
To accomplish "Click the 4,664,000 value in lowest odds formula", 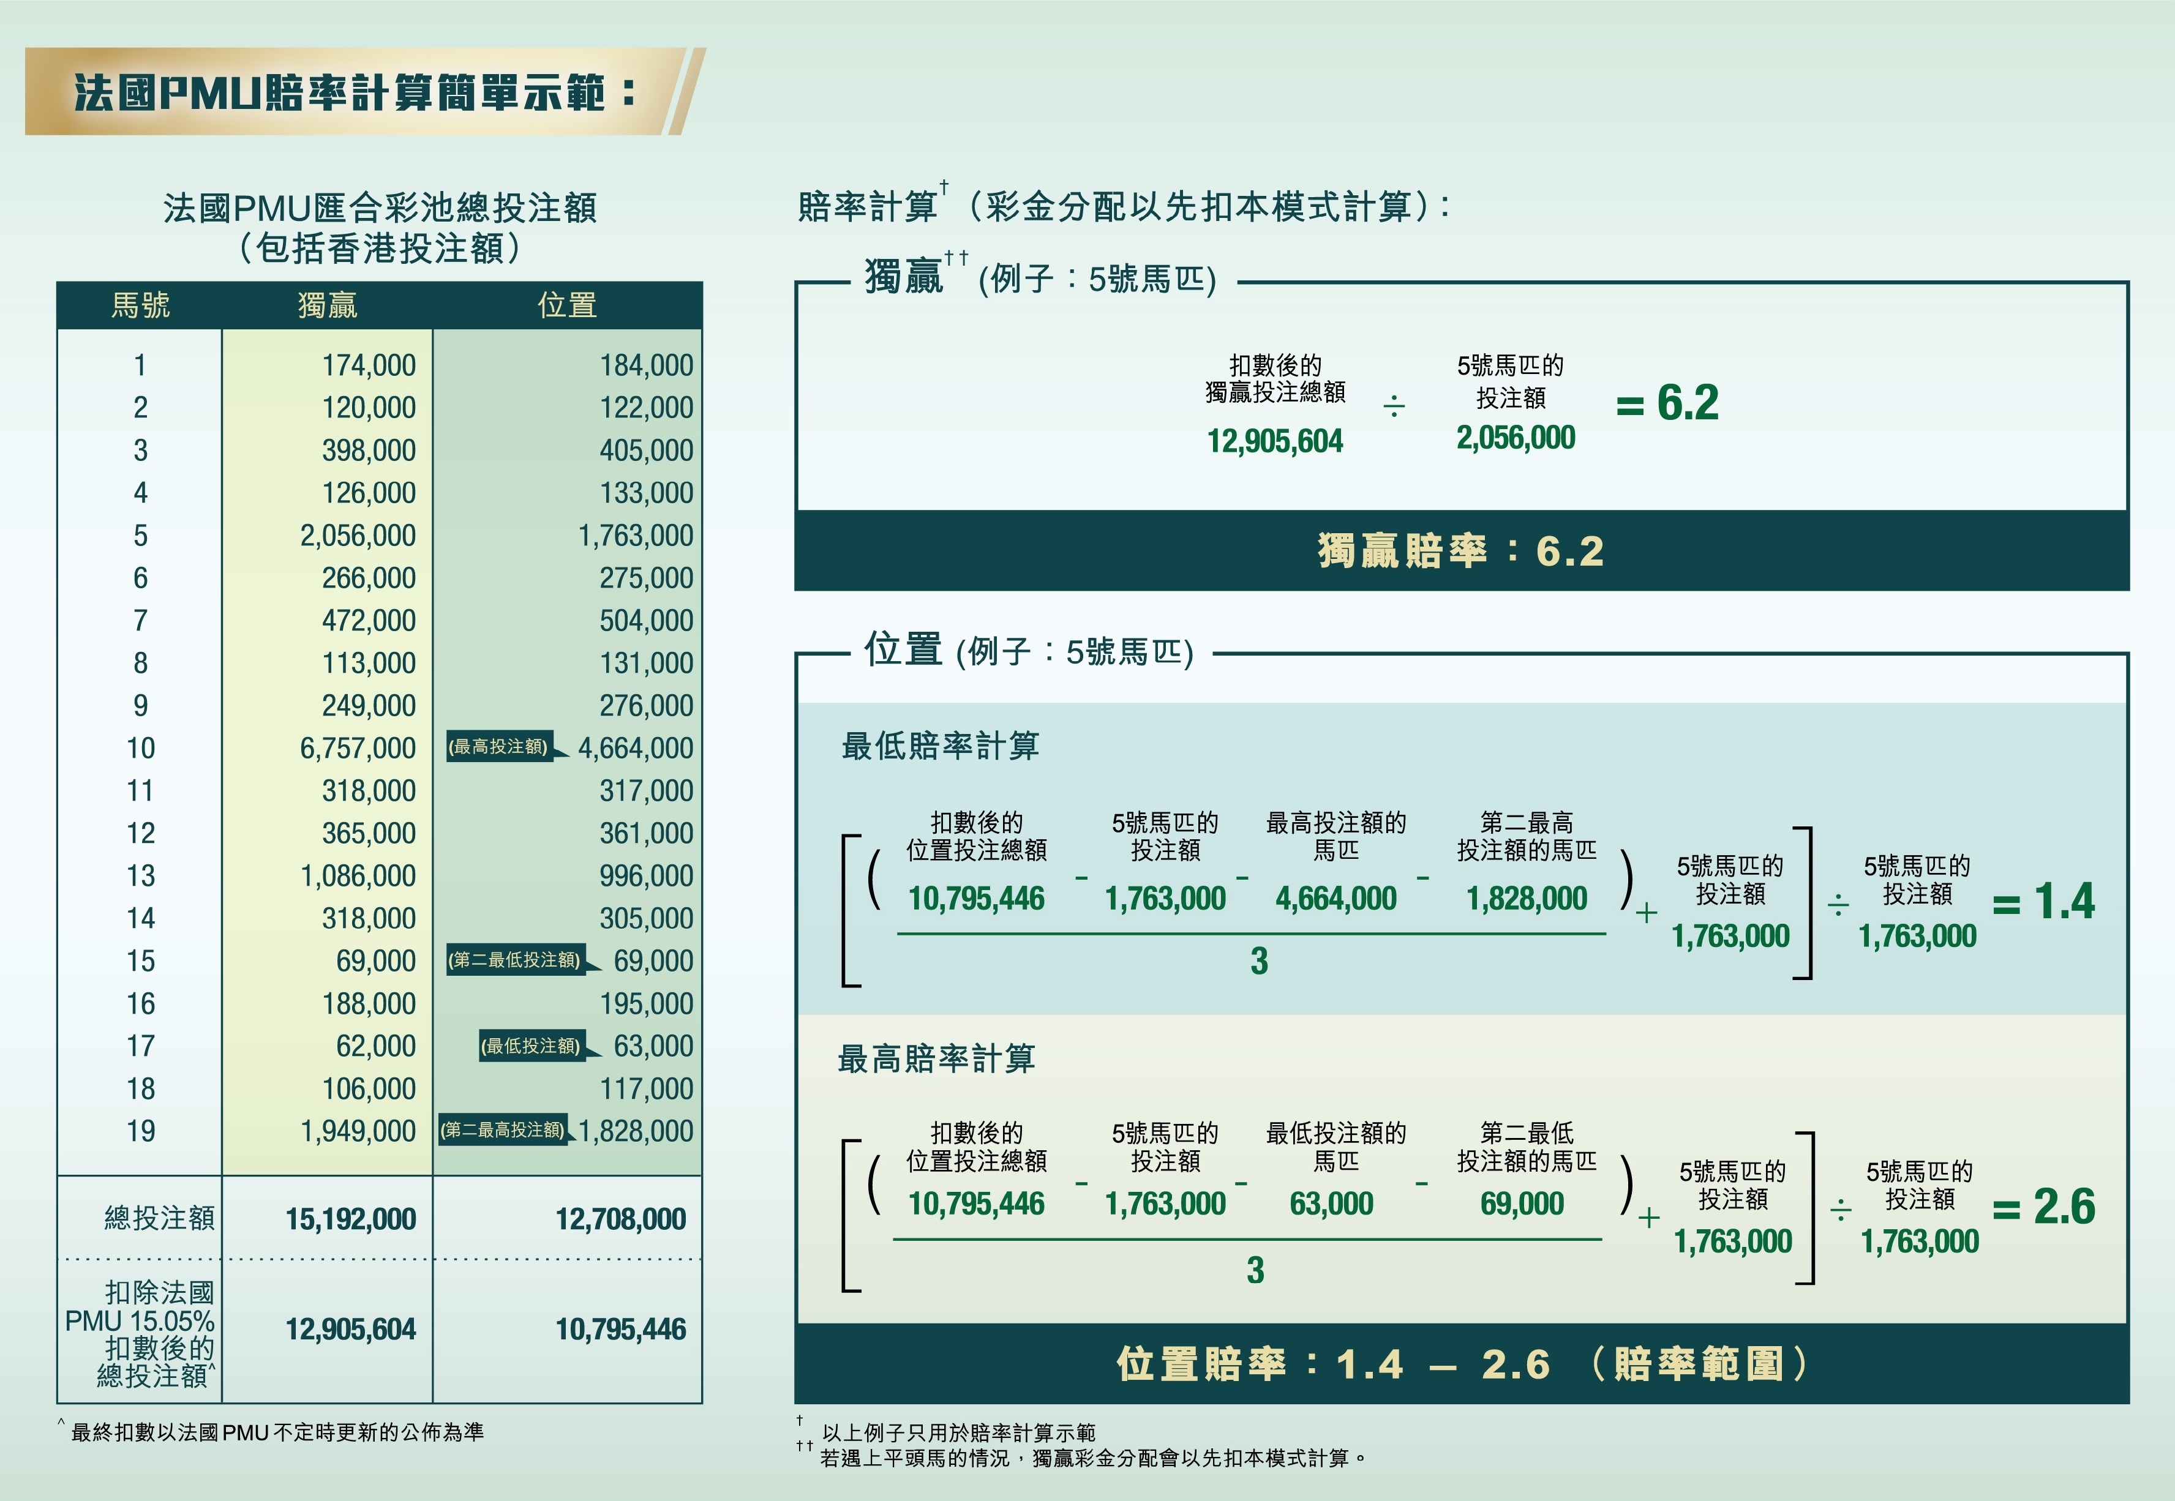I will pos(1336,898).
